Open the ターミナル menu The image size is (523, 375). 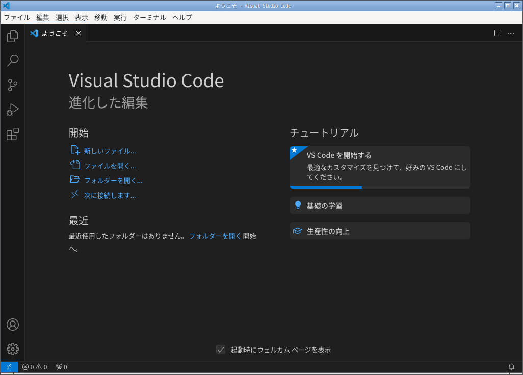pyautogui.click(x=149, y=18)
